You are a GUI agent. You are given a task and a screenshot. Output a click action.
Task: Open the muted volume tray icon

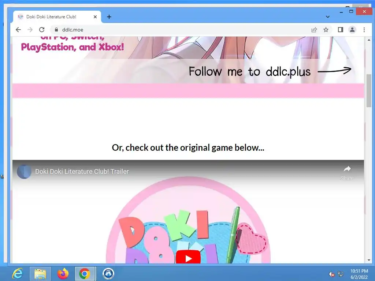[x=331, y=274]
